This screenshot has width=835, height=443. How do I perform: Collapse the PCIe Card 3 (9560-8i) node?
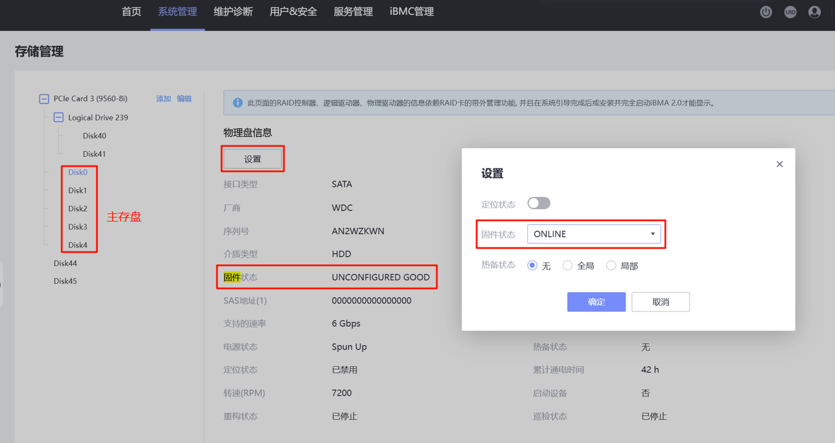click(44, 99)
